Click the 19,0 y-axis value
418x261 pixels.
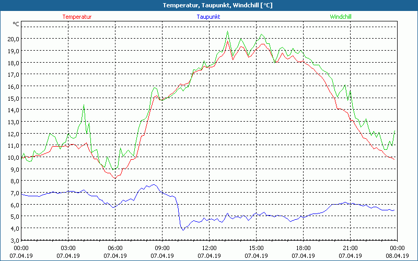[14, 51]
